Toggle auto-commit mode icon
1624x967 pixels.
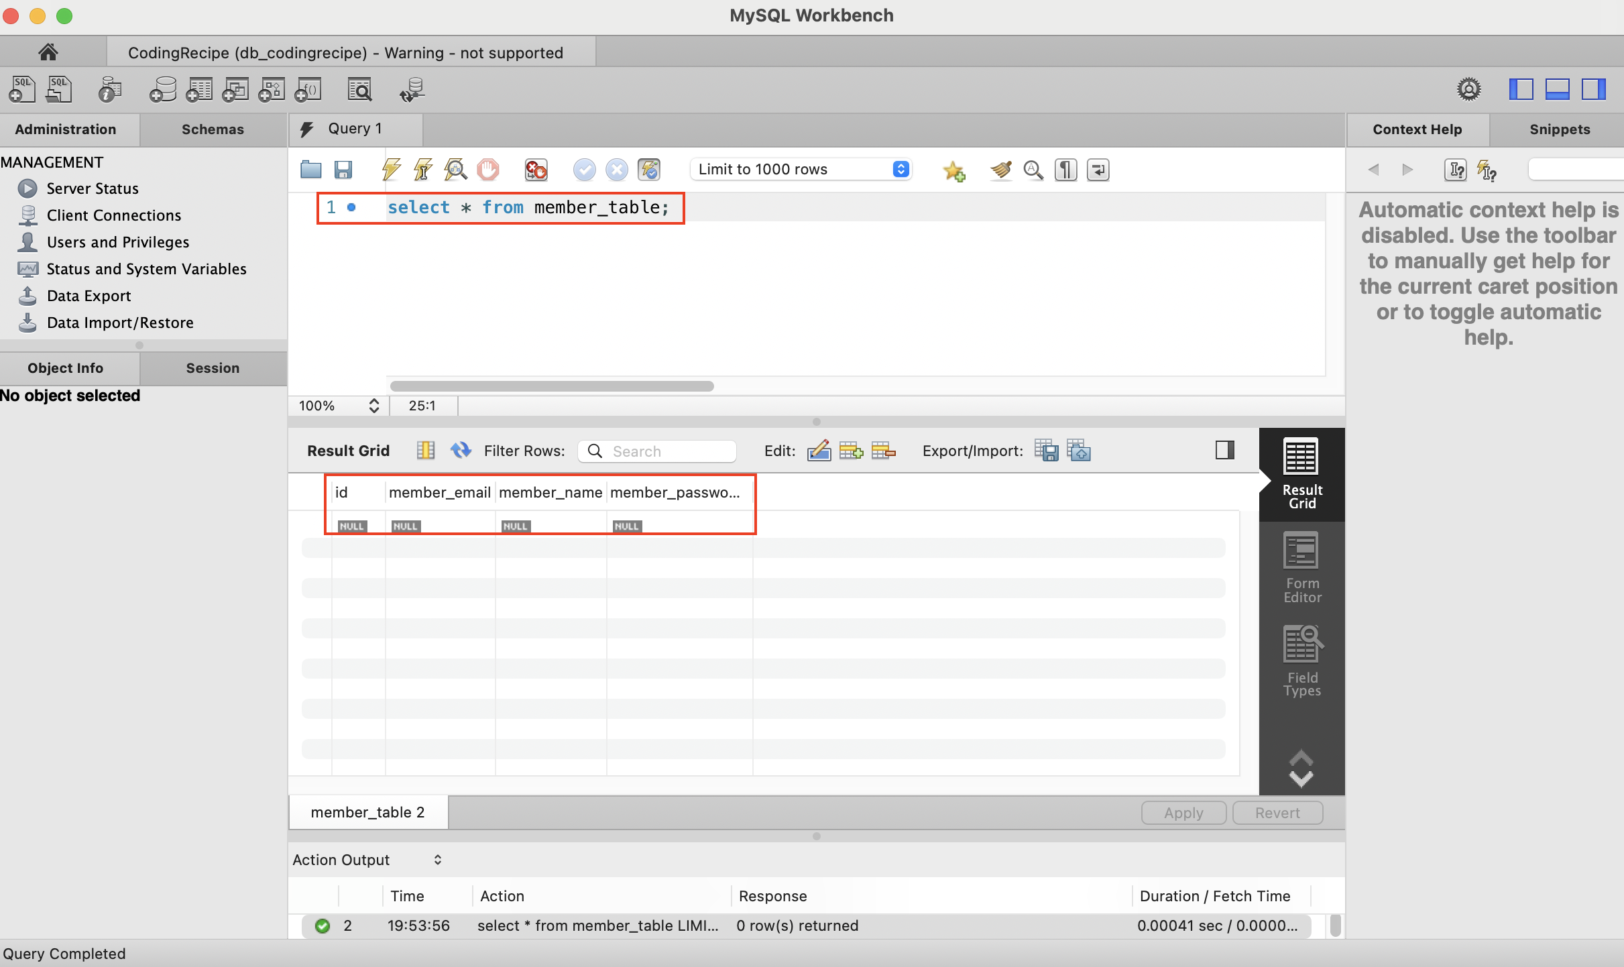pyautogui.click(x=649, y=170)
